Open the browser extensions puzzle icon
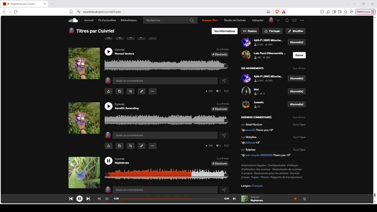Viewport: 377px width, 212px height. click(x=322, y=12)
